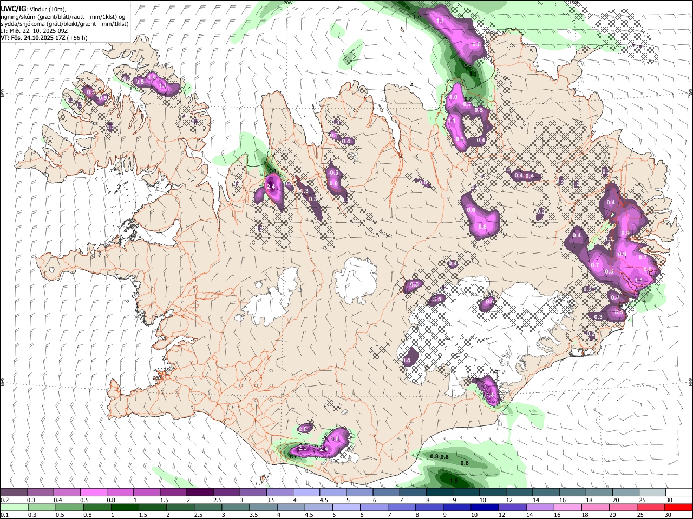Pick the dark green 1–1.5 rain swatch
The width and height of the screenshot is (693, 519).
click(x=124, y=507)
